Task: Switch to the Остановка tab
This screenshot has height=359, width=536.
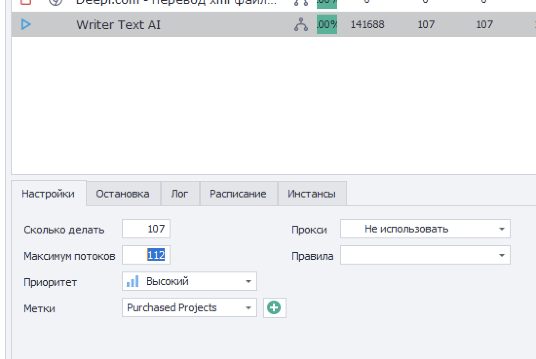Action: tap(123, 194)
